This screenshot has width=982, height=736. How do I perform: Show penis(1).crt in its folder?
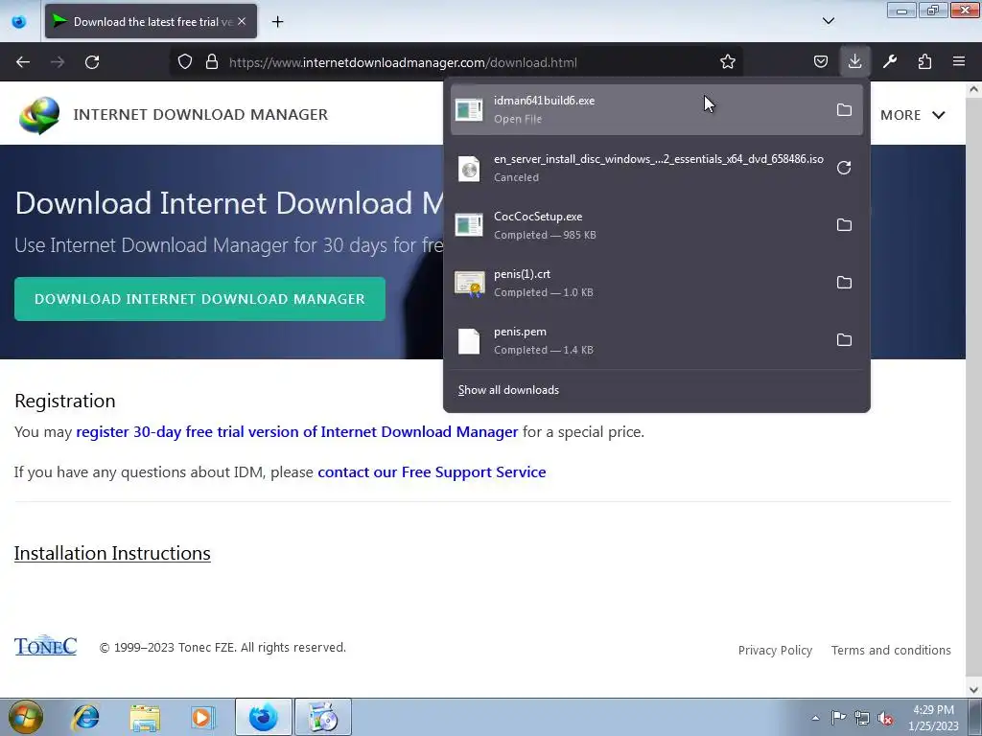(844, 283)
